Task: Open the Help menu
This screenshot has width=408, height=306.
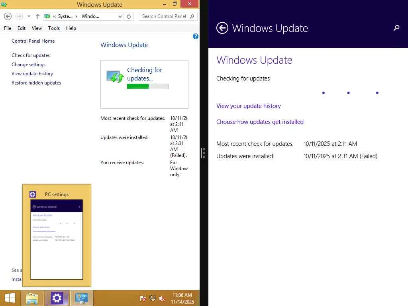Action: click(71, 28)
